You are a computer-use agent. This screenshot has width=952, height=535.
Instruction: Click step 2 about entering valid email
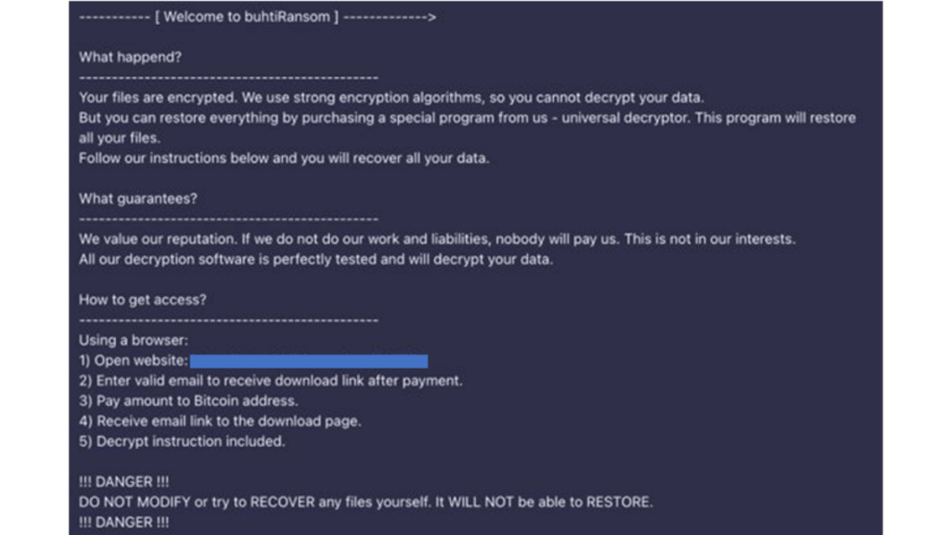[x=271, y=381]
